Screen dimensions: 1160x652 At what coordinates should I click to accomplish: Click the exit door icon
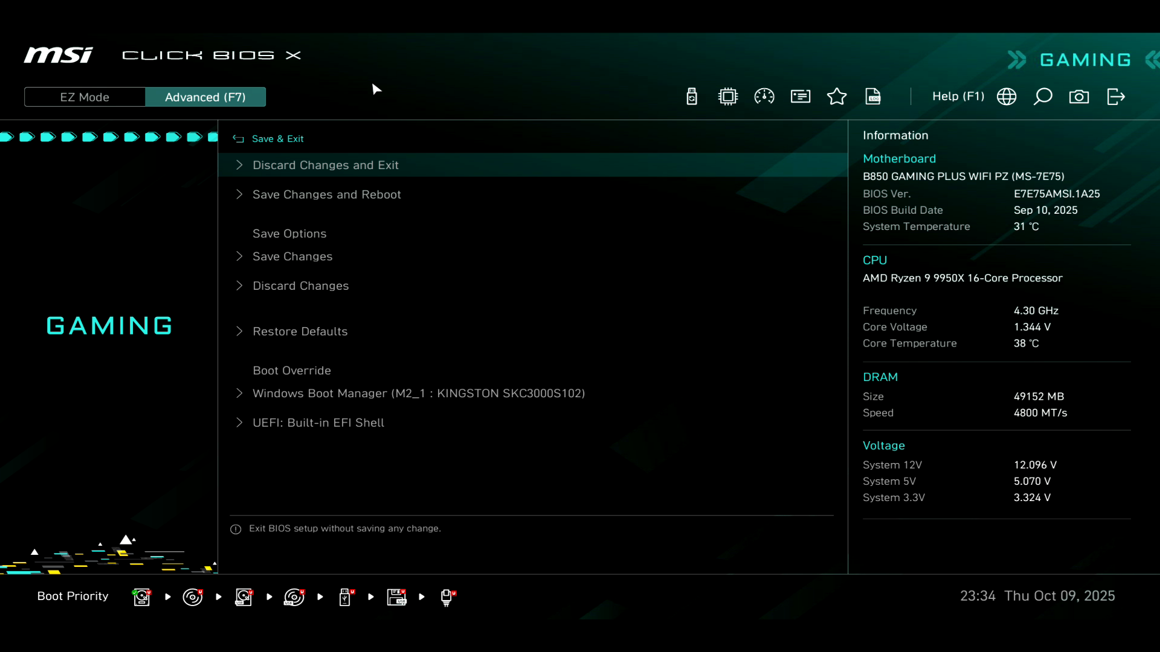[1116, 97]
